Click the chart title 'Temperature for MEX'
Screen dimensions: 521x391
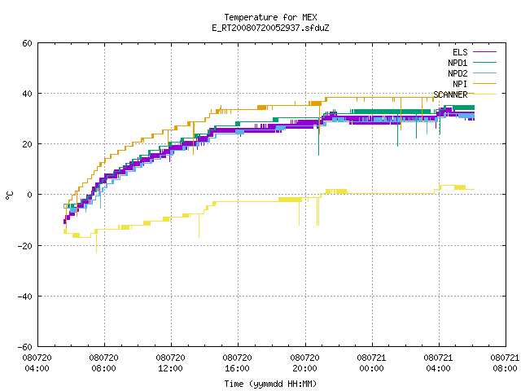click(x=270, y=17)
